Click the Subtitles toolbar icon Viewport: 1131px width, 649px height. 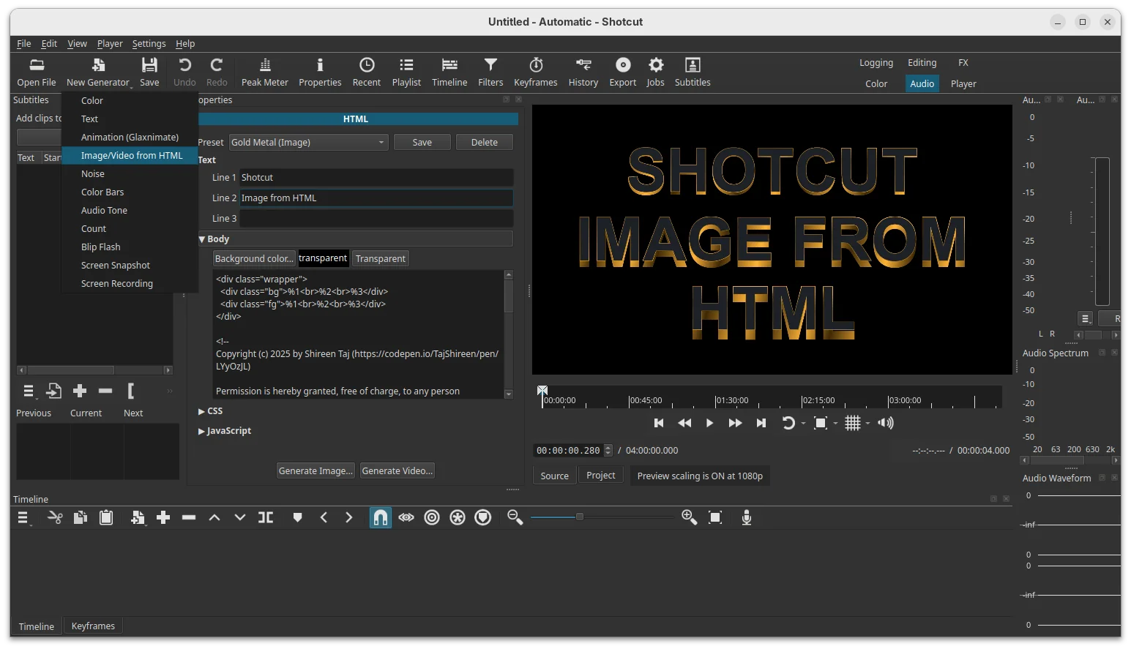coord(692,72)
